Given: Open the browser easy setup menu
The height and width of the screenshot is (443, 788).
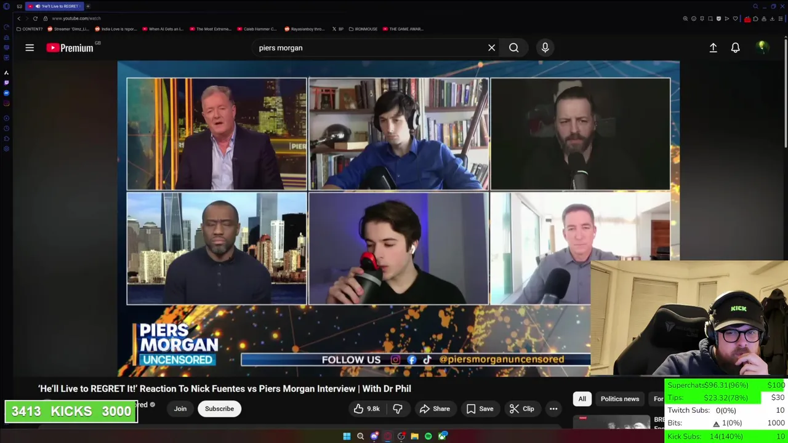Looking at the screenshot, I should 781,18.
